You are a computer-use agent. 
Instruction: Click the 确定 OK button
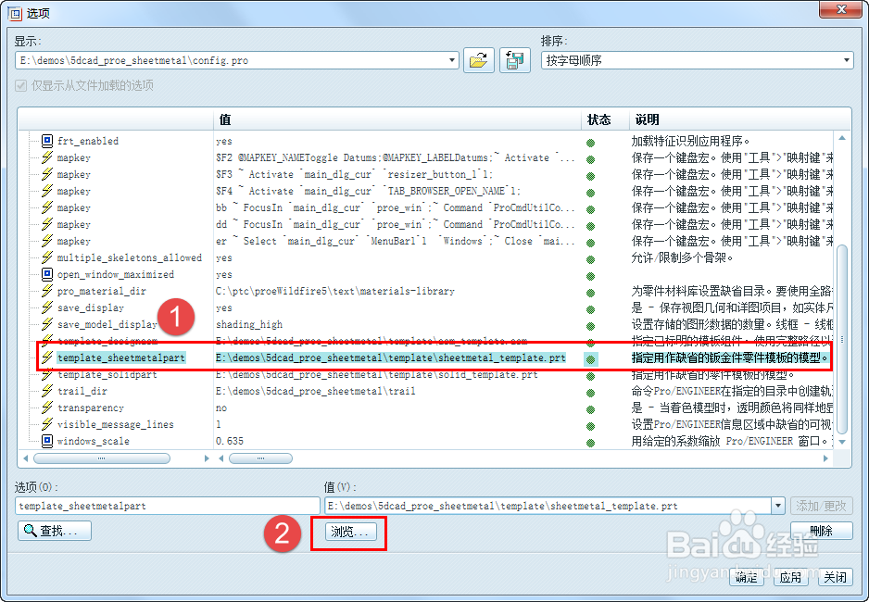[x=746, y=577]
